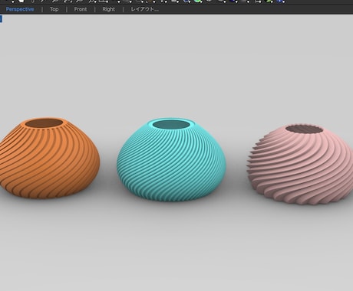The width and height of the screenshot is (353, 291).
Task: Switch to the Top viewport tab
Action: tap(54, 9)
